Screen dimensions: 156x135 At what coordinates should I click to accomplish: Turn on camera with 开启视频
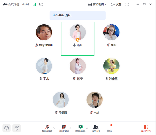click(64, 128)
